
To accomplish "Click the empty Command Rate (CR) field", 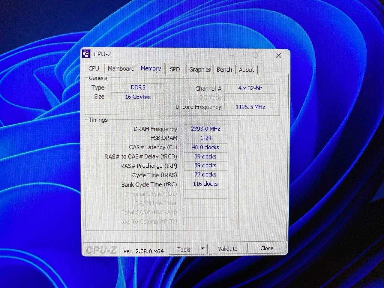I will click(205, 193).
